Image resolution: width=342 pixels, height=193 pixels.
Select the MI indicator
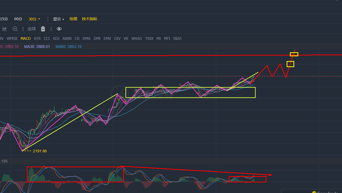(158, 39)
